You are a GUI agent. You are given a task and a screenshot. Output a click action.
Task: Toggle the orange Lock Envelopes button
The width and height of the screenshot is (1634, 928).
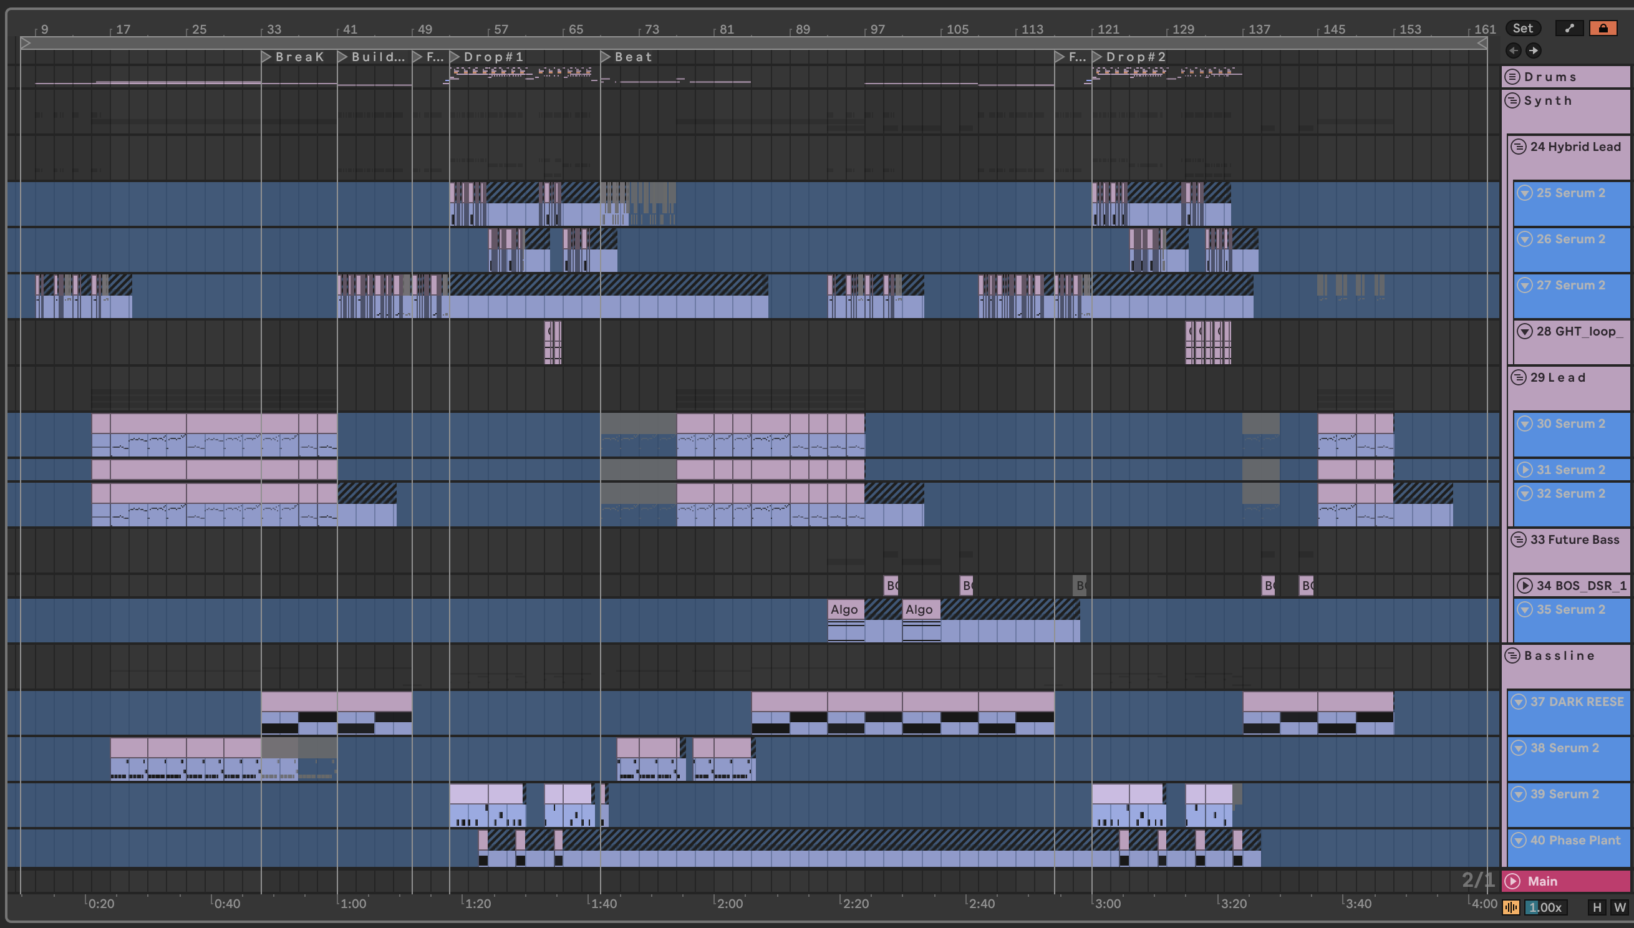(x=1603, y=28)
